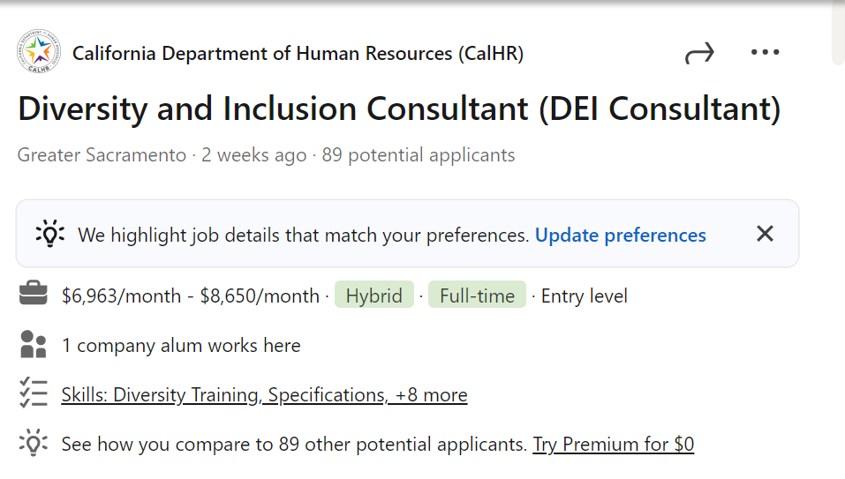Dismiss the job preferences highlight banner
Viewport: 845px width, 479px height.
click(x=765, y=234)
